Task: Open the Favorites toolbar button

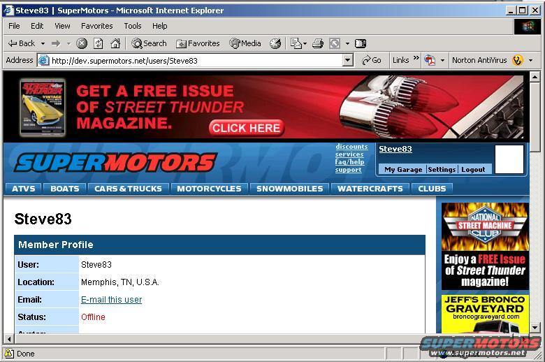Action: click(198, 43)
